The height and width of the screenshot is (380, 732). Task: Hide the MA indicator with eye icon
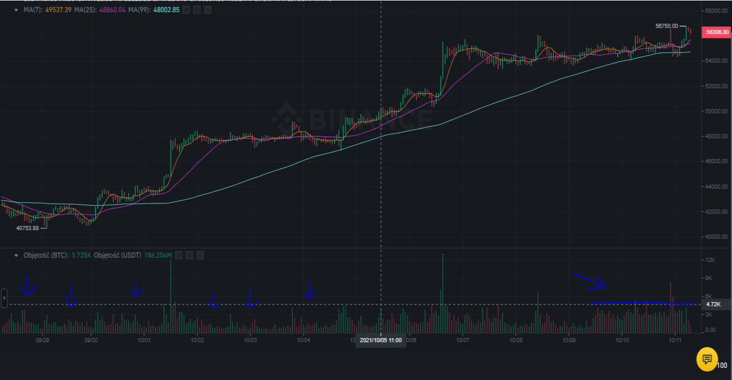click(x=186, y=10)
